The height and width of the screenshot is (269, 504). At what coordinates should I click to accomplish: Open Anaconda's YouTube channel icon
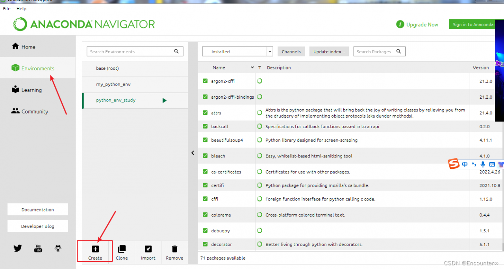coord(38,248)
